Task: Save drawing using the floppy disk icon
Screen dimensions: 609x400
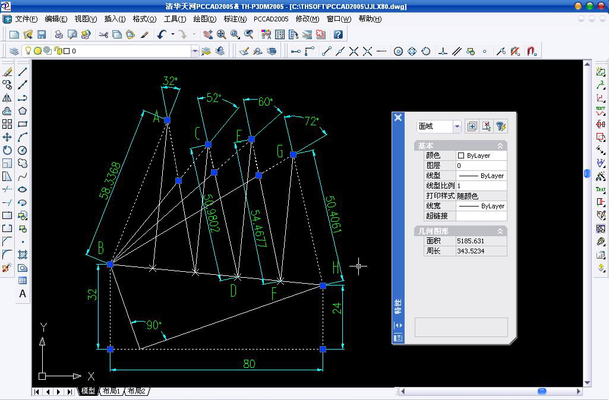Action: point(41,34)
